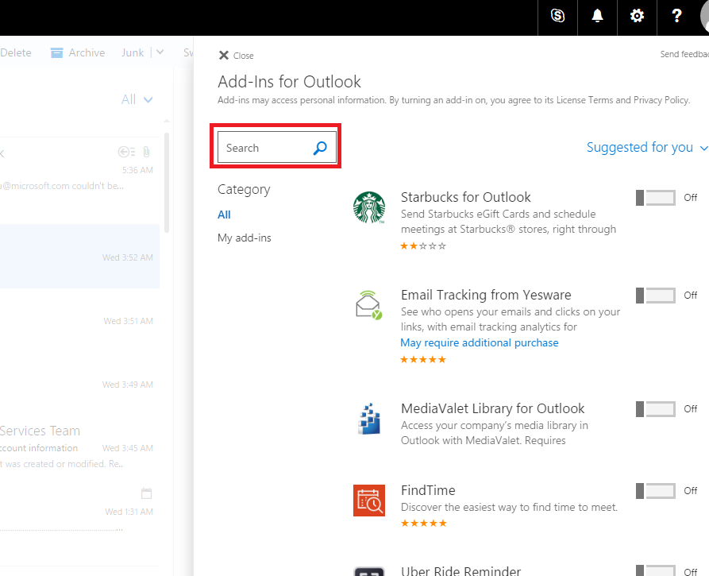709x576 pixels.
Task: Click the Add-Ins for Outlook heading
Action: (289, 82)
